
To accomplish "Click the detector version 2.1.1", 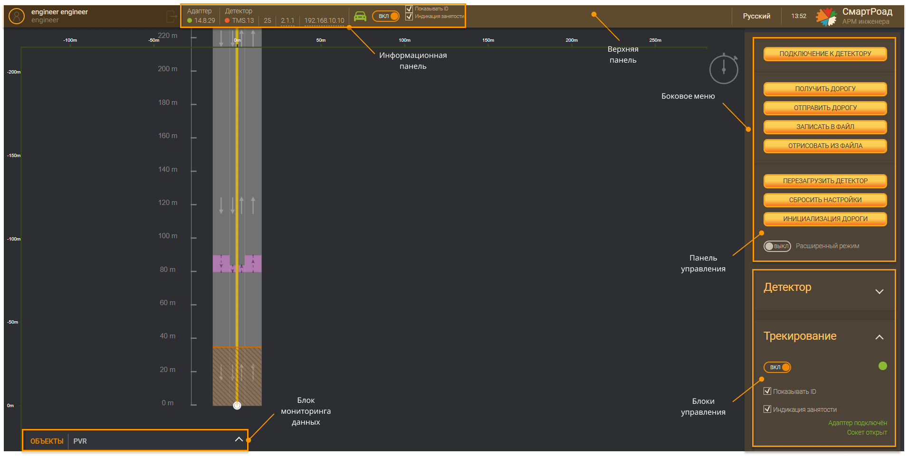I will point(287,20).
